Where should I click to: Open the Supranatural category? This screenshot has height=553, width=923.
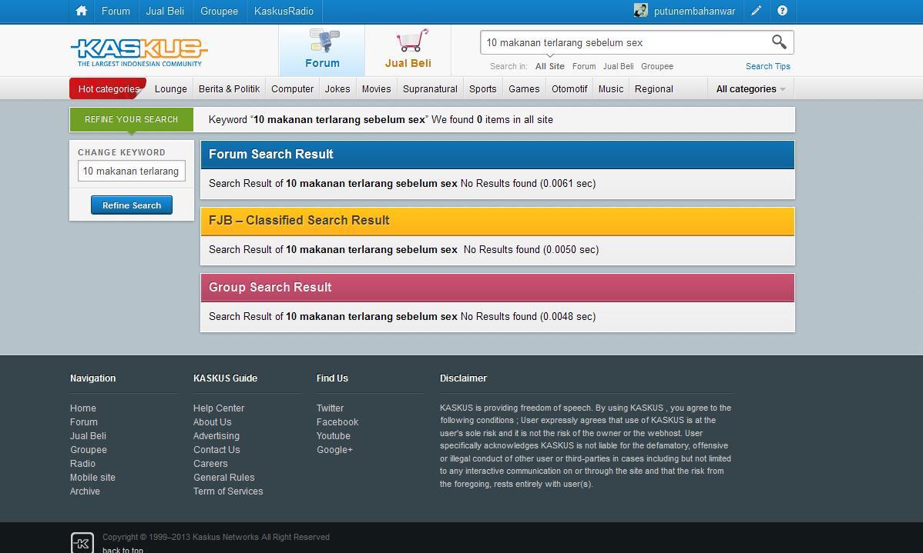pyautogui.click(x=430, y=88)
